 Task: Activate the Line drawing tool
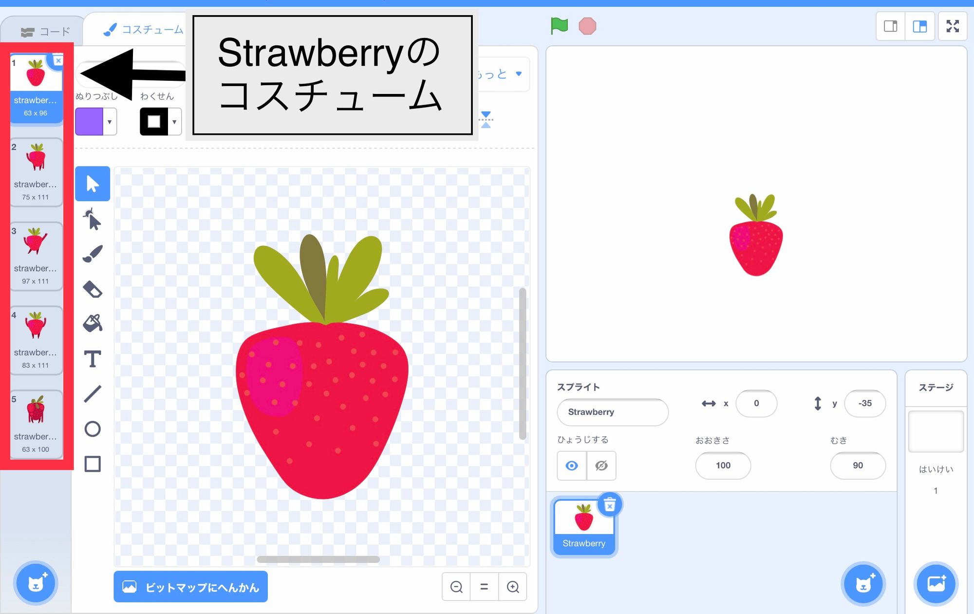coord(92,393)
